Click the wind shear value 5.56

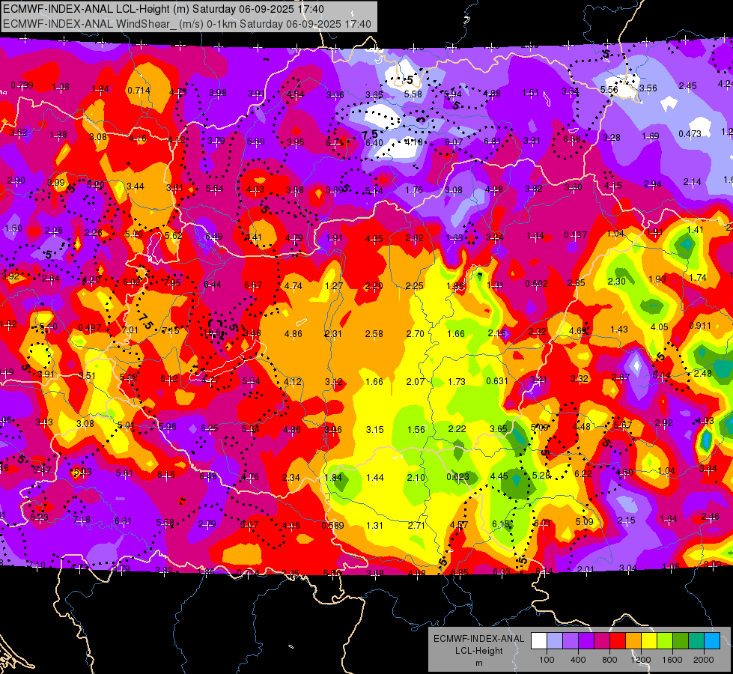click(609, 89)
